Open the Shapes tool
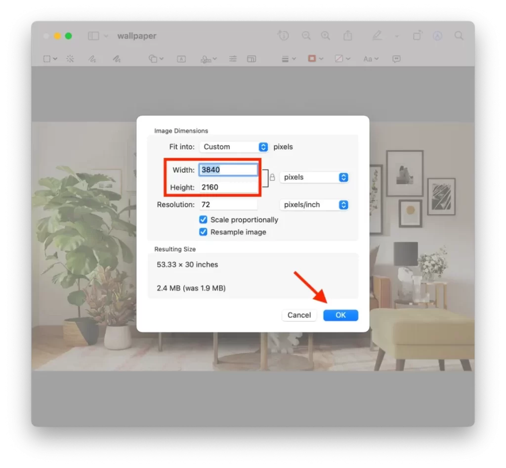 pos(153,59)
